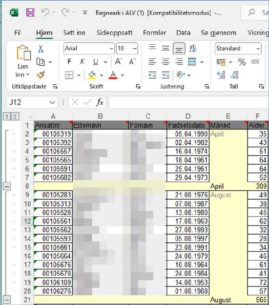Viewport: 269px width, 305px height.
Task: Click the Save icon in title bar
Action: [x=30, y=13]
